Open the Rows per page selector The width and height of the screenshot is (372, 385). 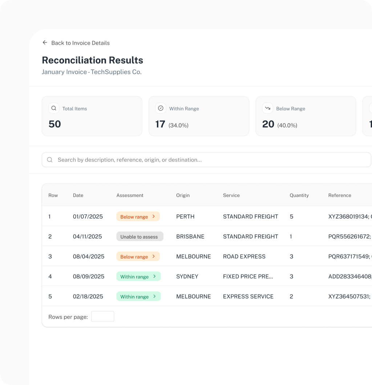click(x=102, y=316)
